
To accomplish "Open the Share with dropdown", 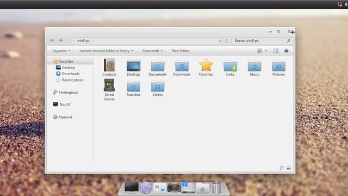I will pyautogui.click(x=153, y=51).
